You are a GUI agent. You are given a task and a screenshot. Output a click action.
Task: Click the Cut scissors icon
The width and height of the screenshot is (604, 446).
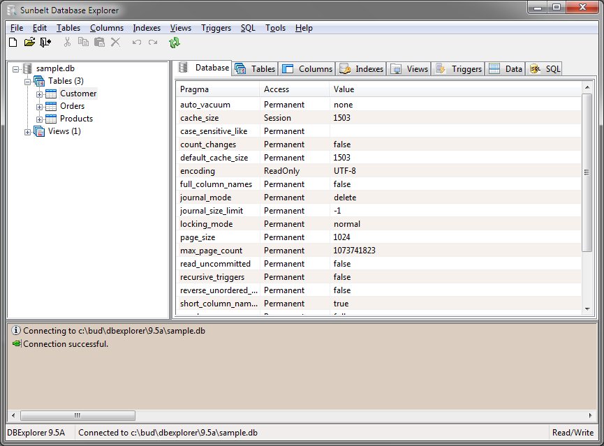coord(67,42)
